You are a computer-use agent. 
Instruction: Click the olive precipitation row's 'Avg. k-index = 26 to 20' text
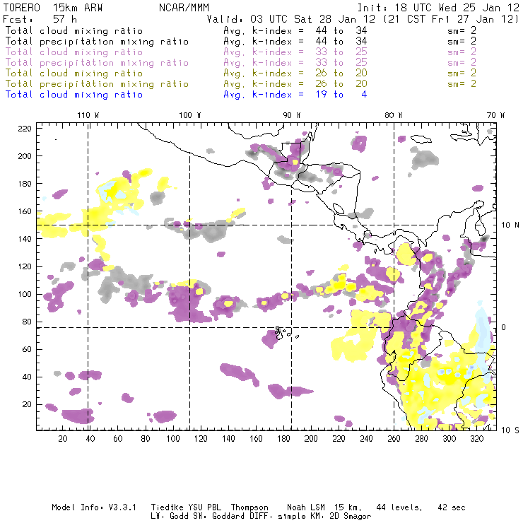click(x=295, y=83)
